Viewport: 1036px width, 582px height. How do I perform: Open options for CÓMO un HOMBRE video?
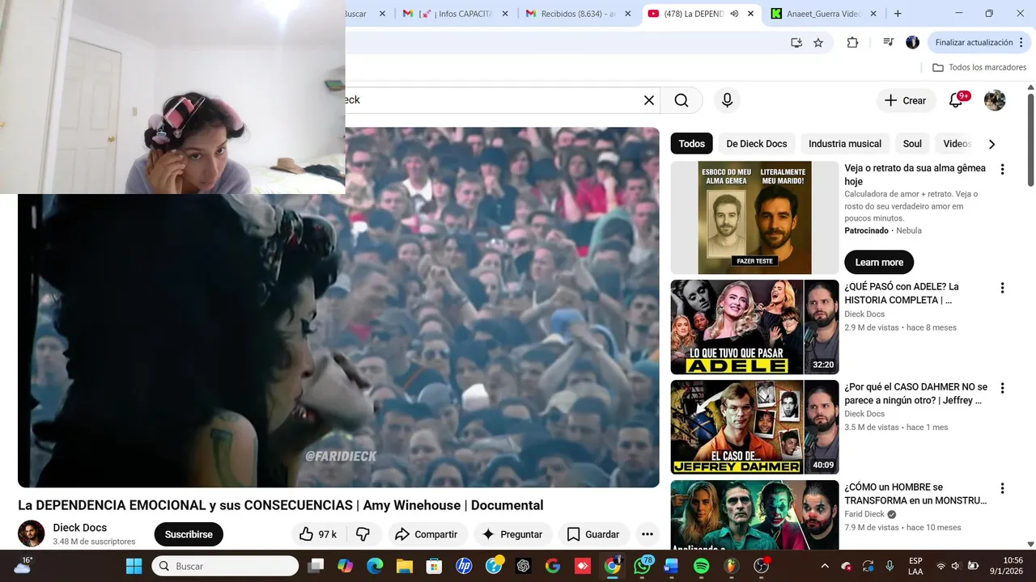point(1002,488)
